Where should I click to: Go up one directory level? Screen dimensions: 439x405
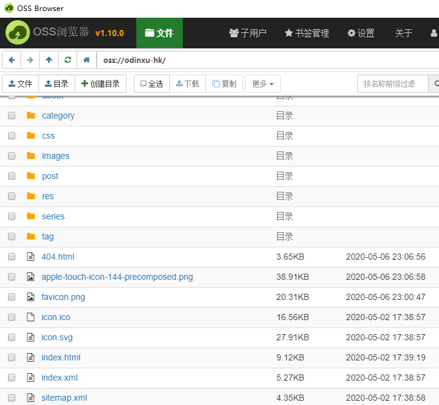[x=49, y=60]
